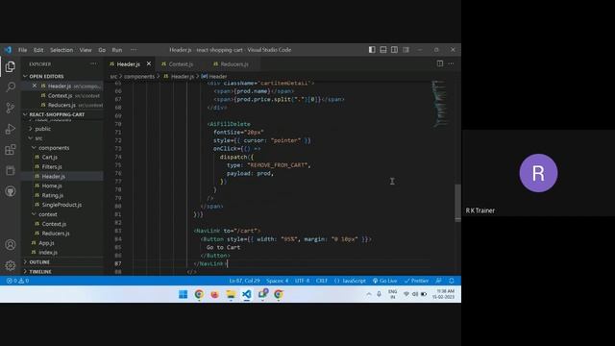Click Prettier status bar item
The width and height of the screenshot is (615, 346).
[416, 281]
